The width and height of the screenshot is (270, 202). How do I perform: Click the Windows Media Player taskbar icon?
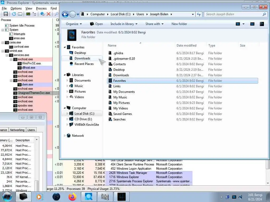[x=39, y=197]
